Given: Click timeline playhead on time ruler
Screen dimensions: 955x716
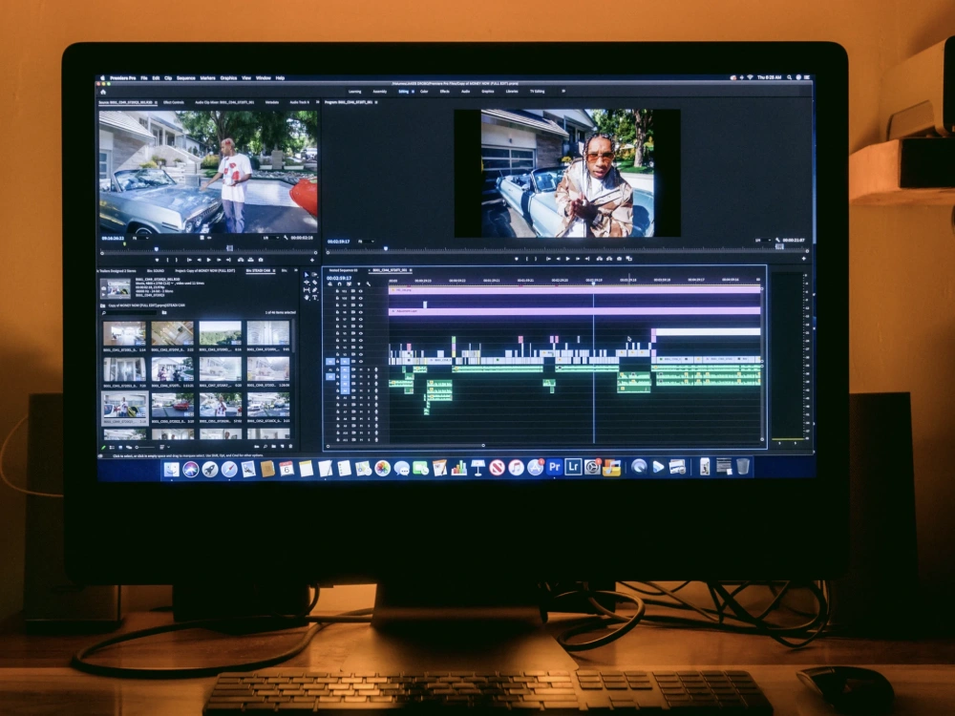Looking at the screenshot, I should coord(594,282).
